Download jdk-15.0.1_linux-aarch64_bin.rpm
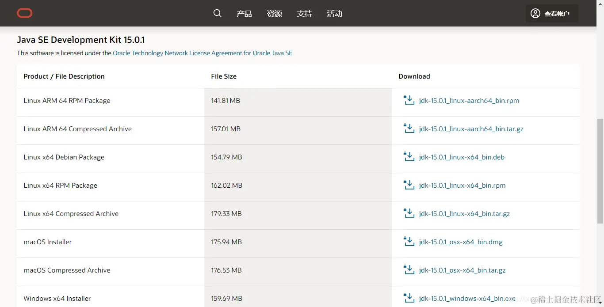The height and width of the screenshot is (307, 604). (x=469, y=101)
